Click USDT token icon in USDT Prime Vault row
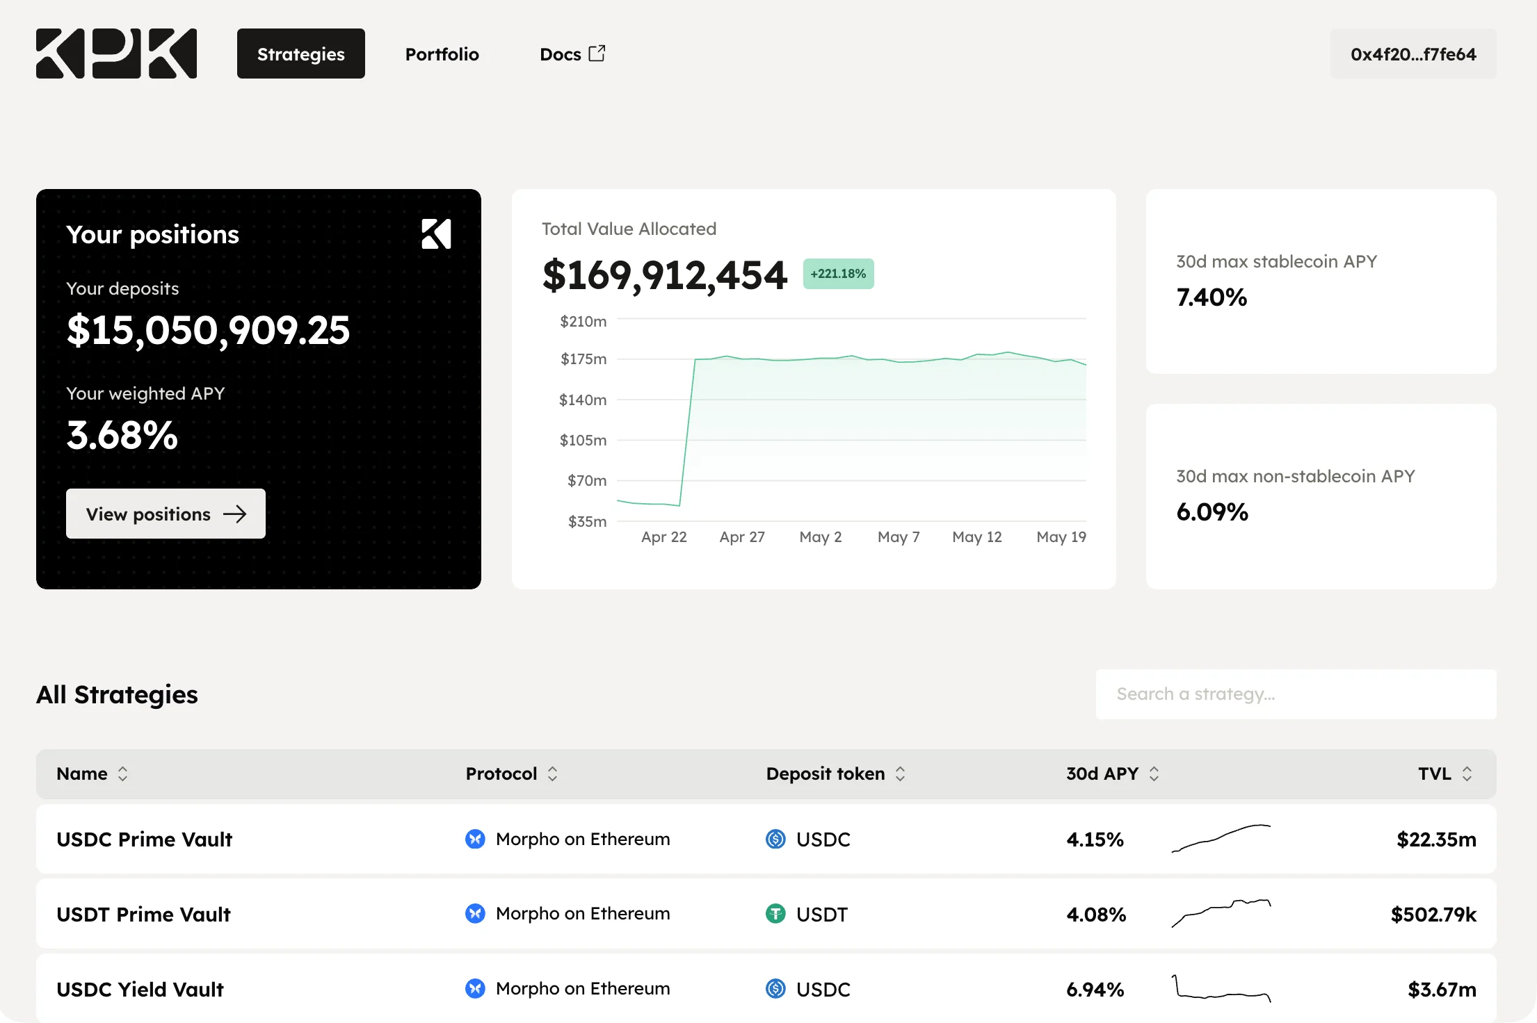The height and width of the screenshot is (1023, 1537). (x=775, y=913)
